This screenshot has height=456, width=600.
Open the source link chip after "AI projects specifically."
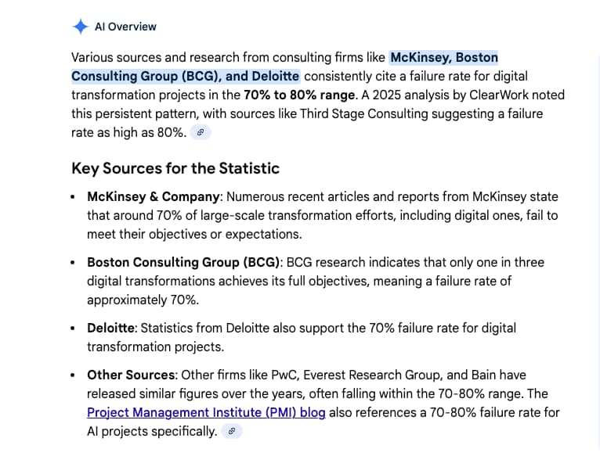click(231, 432)
